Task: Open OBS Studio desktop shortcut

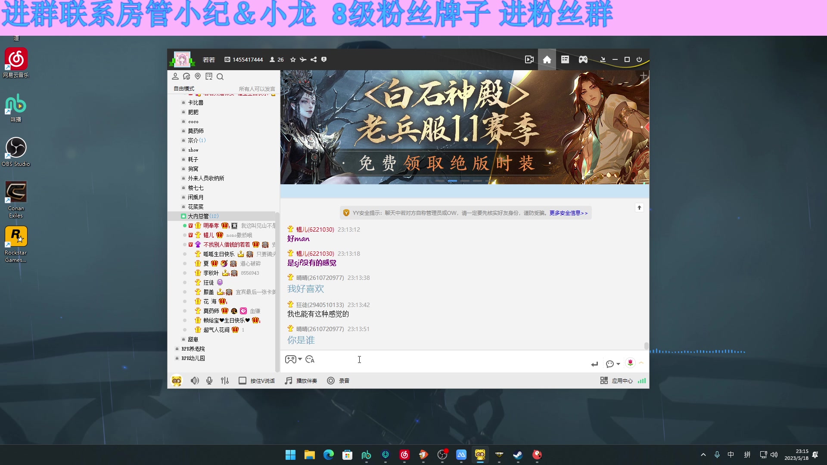Action: pyautogui.click(x=16, y=152)
